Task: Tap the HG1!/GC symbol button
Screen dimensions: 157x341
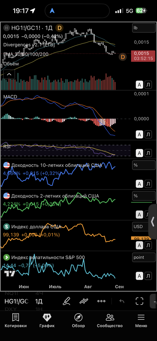Action: pyautogui.click(x=17, y=301)
